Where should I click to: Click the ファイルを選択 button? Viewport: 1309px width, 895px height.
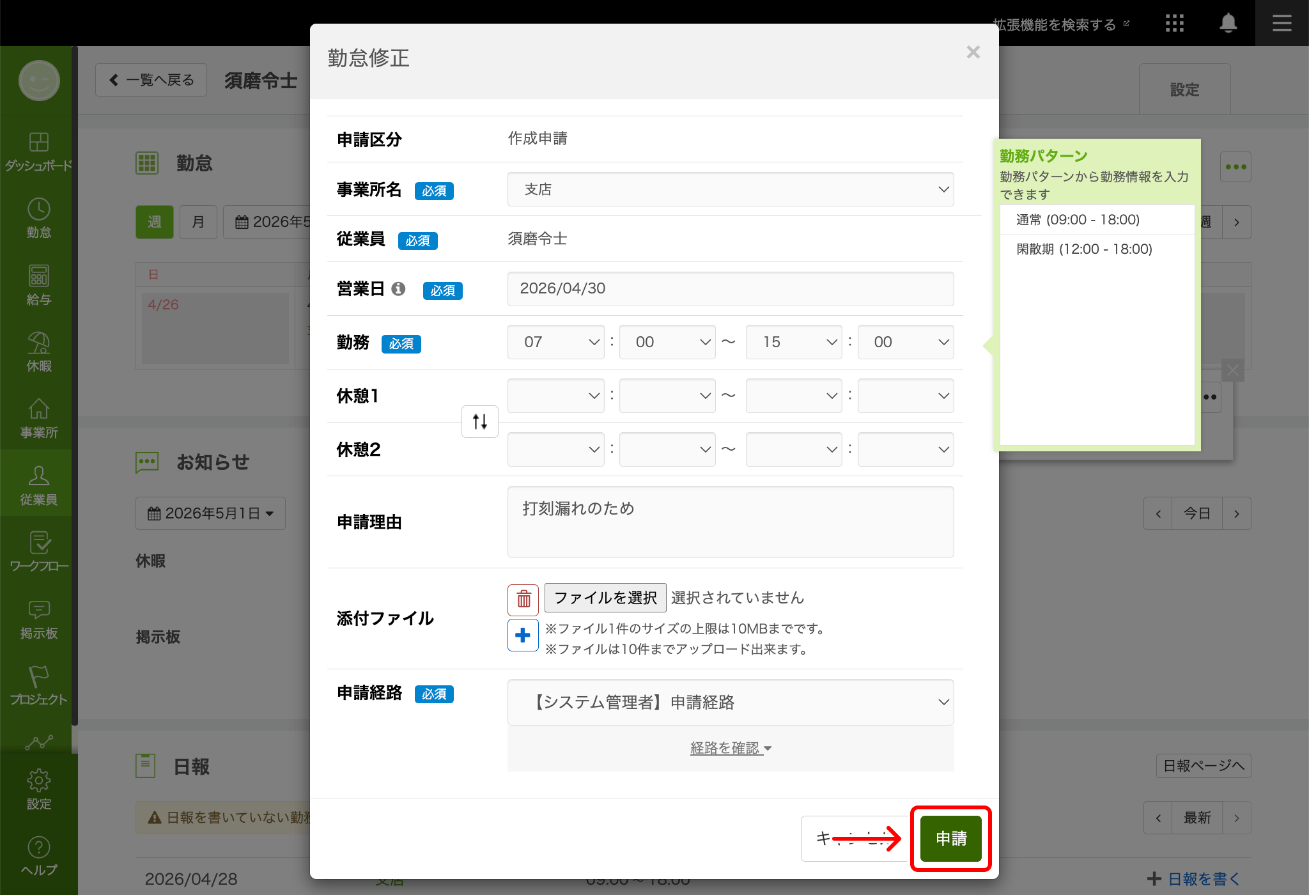[605, 598]
